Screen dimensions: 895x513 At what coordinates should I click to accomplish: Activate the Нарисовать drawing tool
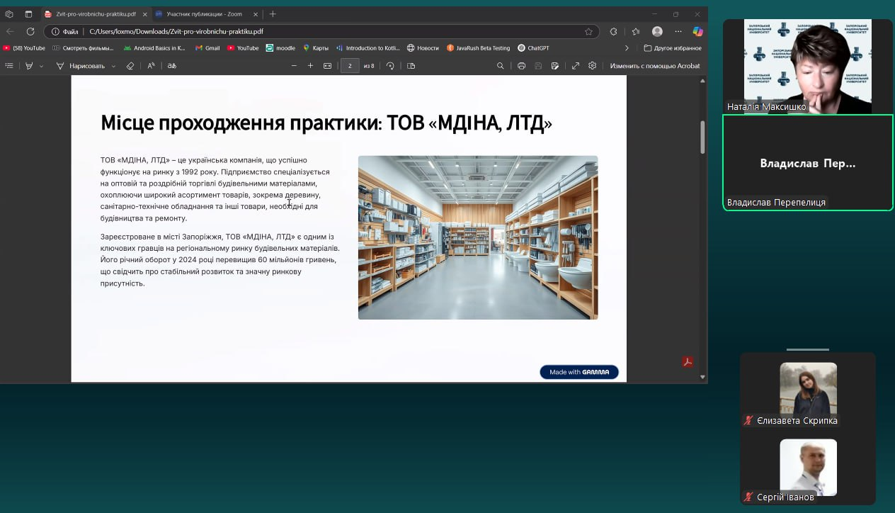pyautogui.click(x=81, y=66)
